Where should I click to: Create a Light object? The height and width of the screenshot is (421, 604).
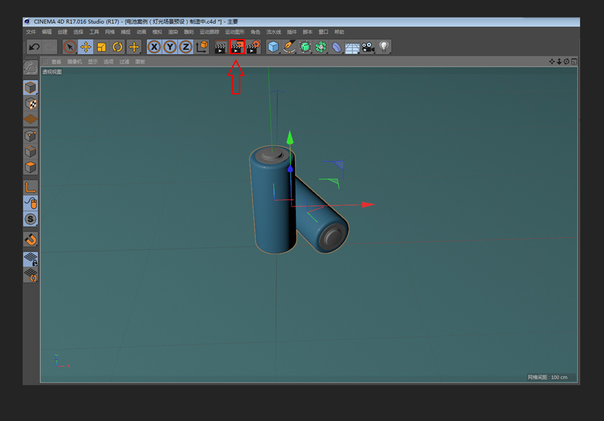point(384,47)
